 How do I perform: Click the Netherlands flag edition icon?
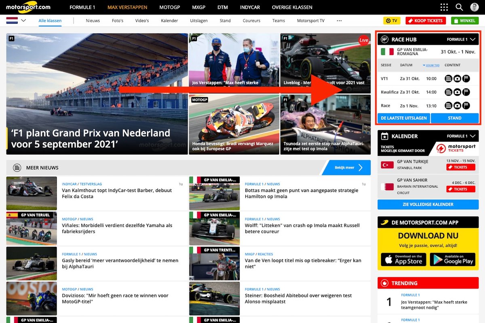[x=12, y=20]
